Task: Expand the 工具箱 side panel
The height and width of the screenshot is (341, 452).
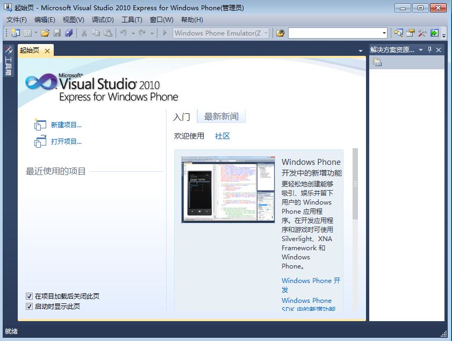Action: coord(9,61)
